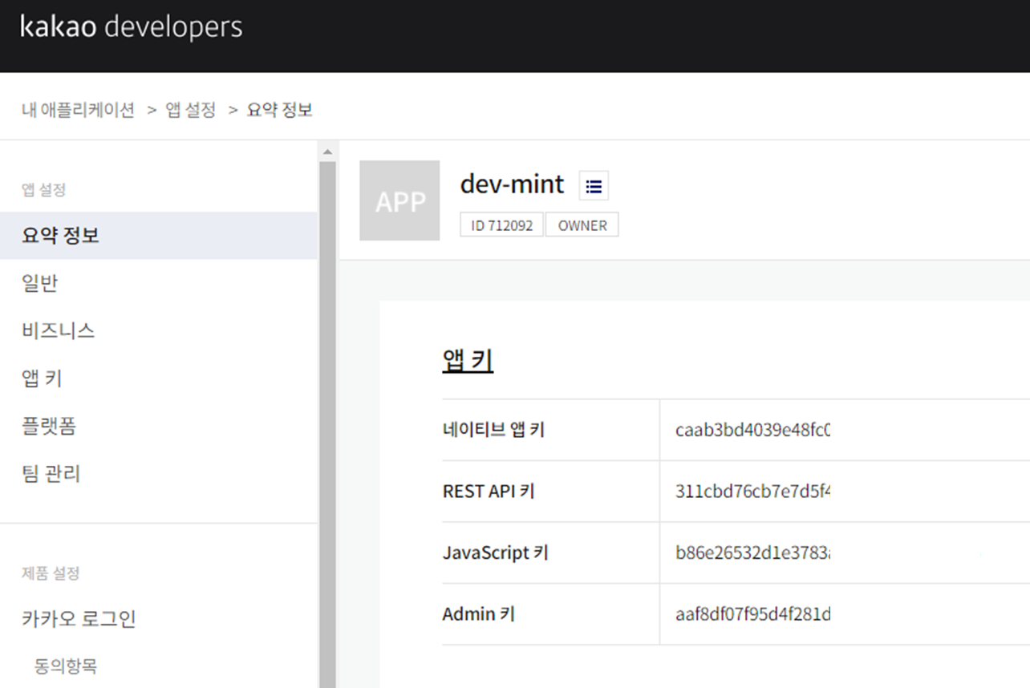Image resolution: width=1030 pixels, height=688 pixels.
Task: Click the kakao developers logo
Action: [132, 27]
